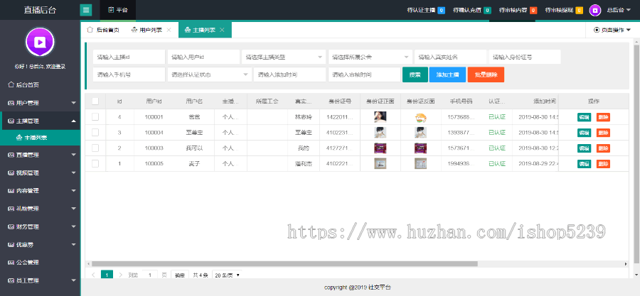Viewport: 640px width, 296px height.
Task: Click the purple live-stream logo avatar in sidebar
Action: [x=40, y=42]
